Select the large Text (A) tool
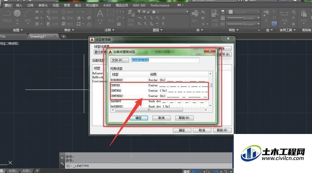 tap(100, 13)
